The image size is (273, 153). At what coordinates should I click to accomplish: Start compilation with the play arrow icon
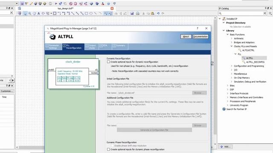tap(56, 3)
